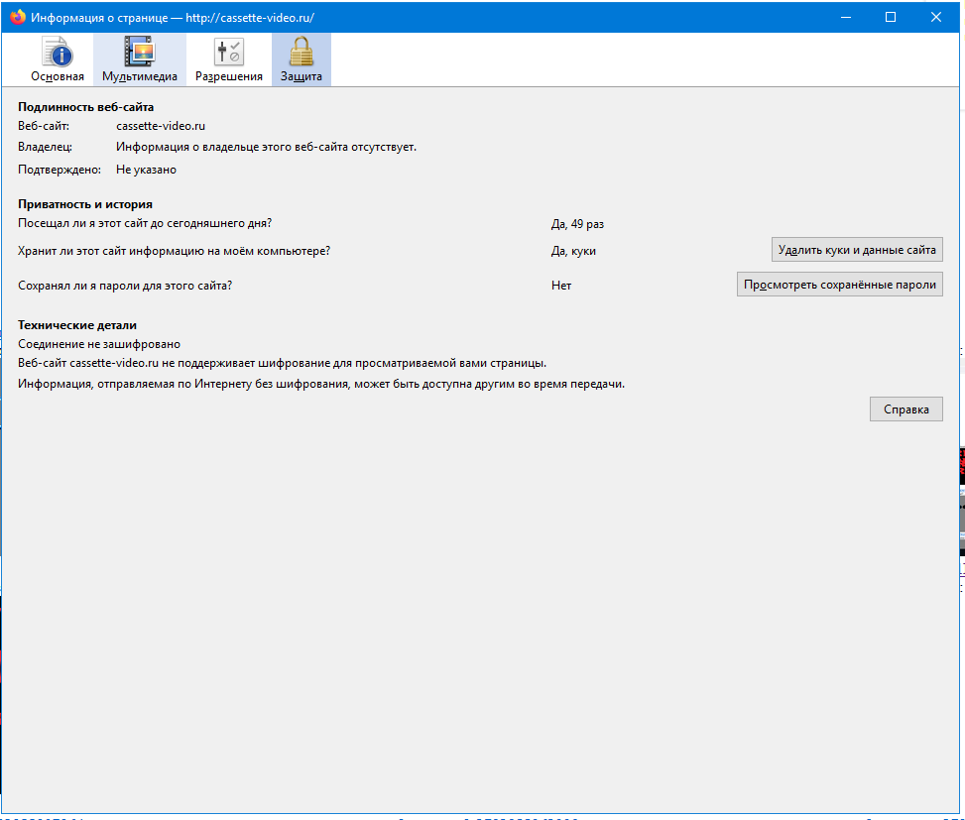
Task: Maximize the page info window
Action: tap(891, 17)
